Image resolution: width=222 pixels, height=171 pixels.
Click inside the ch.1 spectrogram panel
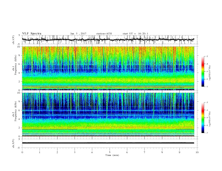coord(108,68)
